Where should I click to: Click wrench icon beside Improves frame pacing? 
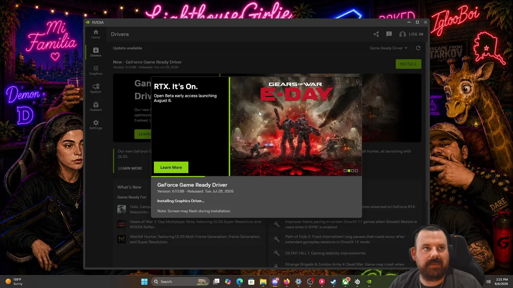tap(277, 224)
